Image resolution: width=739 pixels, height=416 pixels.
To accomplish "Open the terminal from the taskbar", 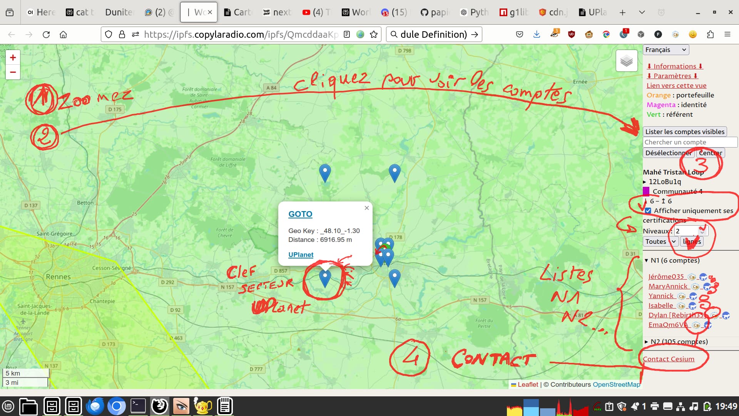I will 138,406.
